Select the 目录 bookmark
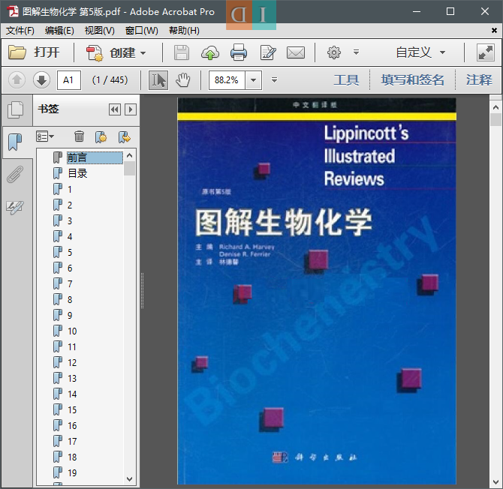The image size is (503, 489). tap(77, 173)
